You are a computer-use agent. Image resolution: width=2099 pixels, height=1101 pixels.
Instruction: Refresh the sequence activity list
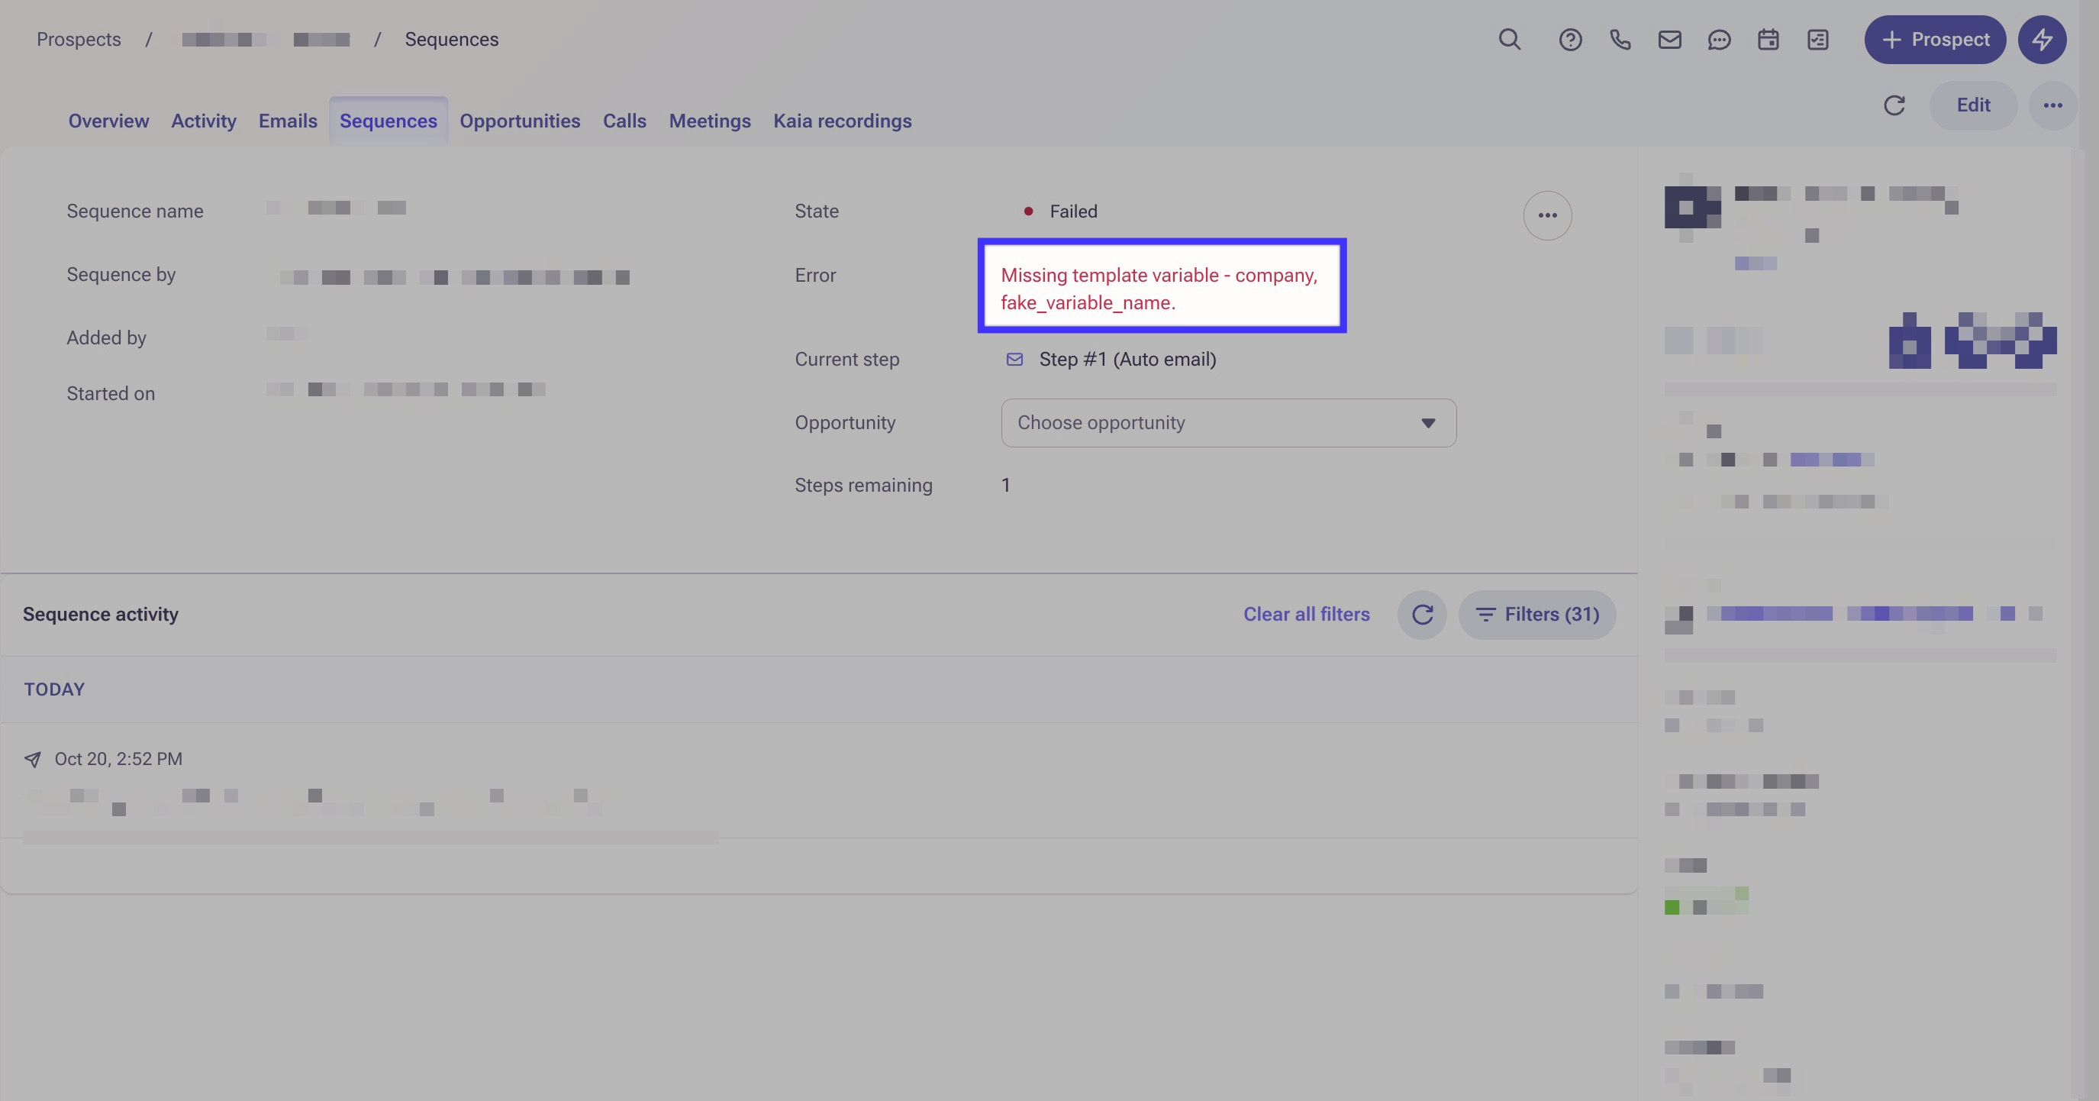(1422, 615)
